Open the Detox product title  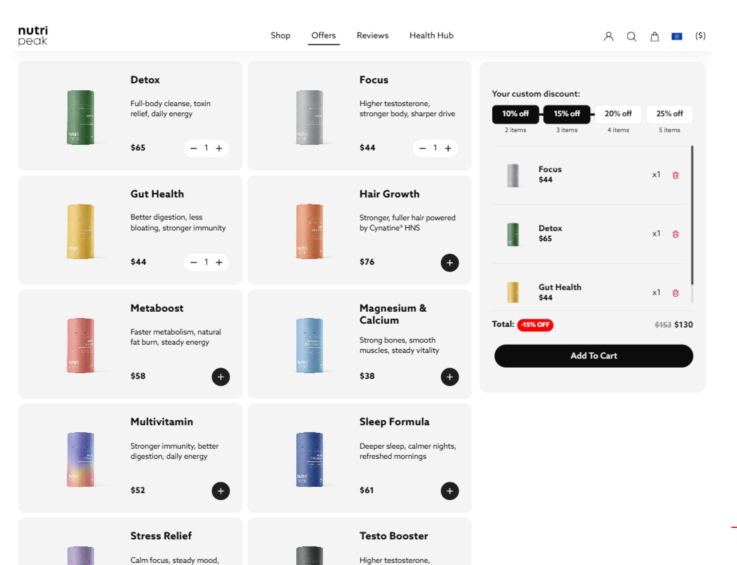coord(145,80)
